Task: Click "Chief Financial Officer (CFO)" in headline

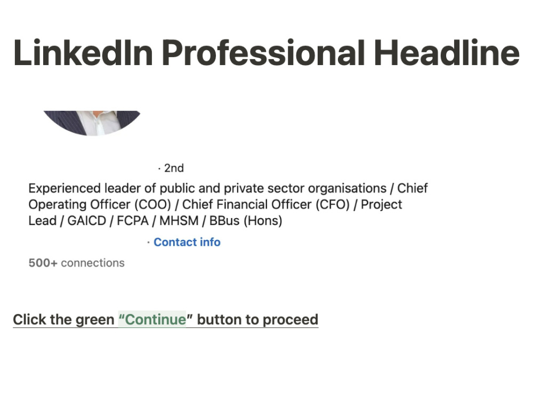Action: (266, 204)
